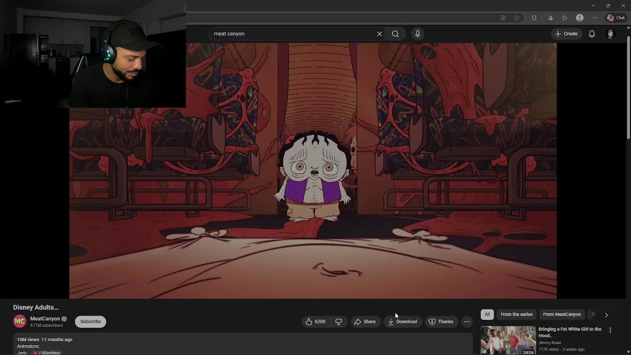Viewport: 631px width, 355px height.
Task: Subscribe to MeatCanyon
Action: click(90, 321)
